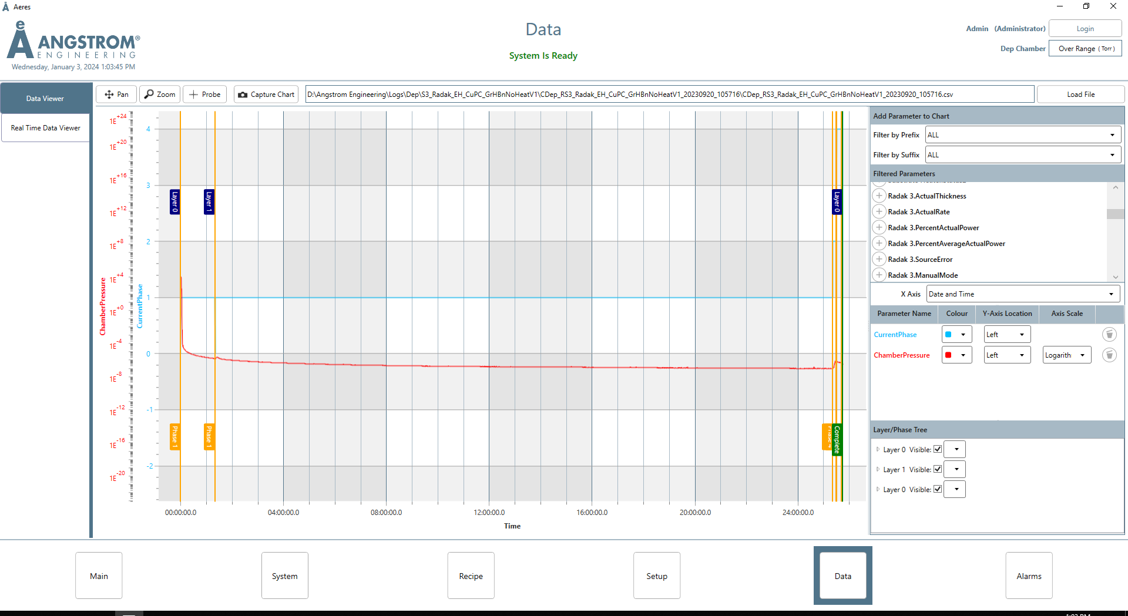
Task: Uncheck Visible checkbox for first Layer 0
Action: (938, 450)
